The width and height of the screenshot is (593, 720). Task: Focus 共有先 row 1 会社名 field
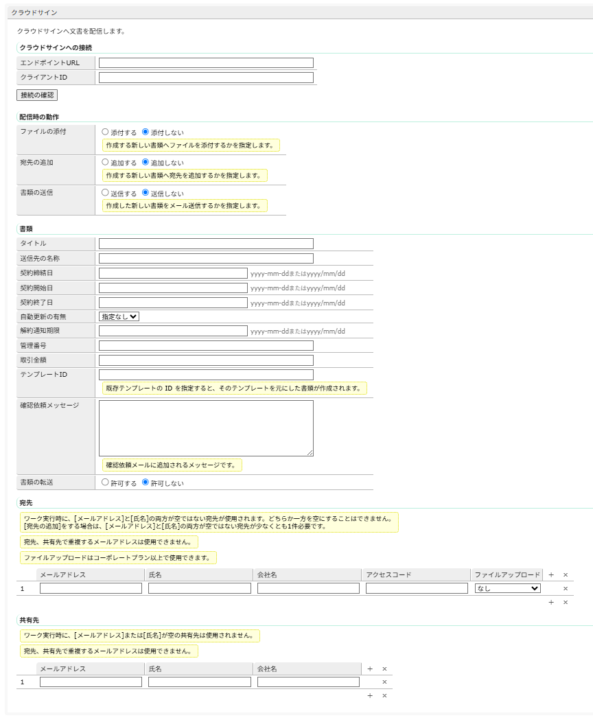point(308,682)
